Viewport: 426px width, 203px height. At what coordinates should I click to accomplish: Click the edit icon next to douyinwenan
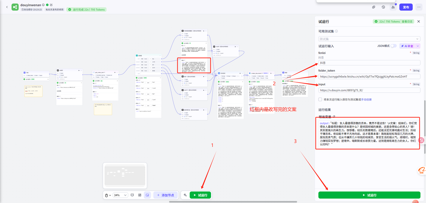coord(51,5)
